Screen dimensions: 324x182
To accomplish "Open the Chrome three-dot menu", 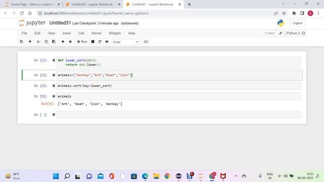I will click(318, 13).
